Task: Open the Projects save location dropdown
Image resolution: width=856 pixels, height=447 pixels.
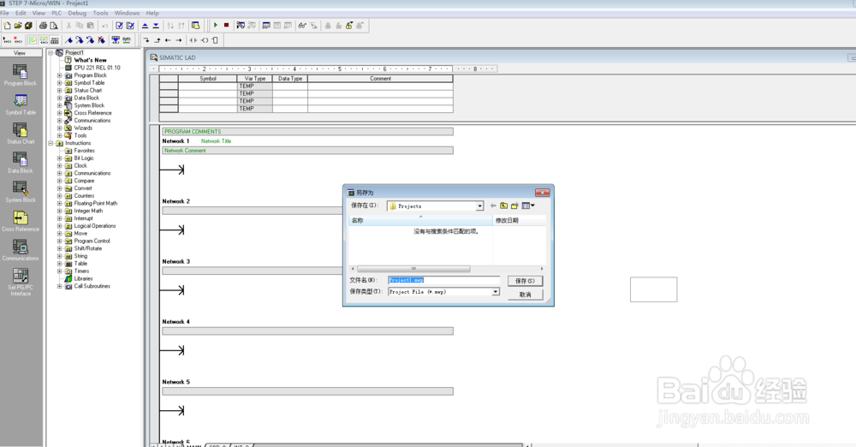Action: [480, 206]
